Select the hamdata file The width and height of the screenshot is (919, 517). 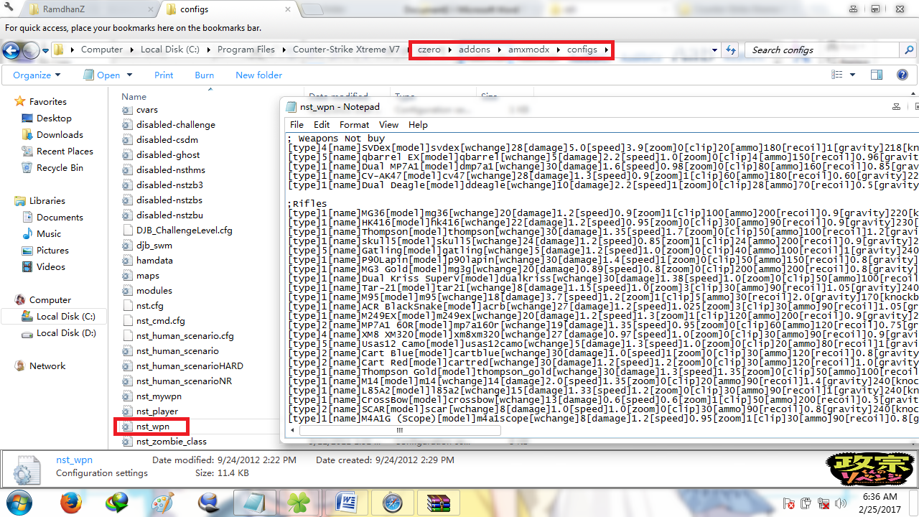146,261
